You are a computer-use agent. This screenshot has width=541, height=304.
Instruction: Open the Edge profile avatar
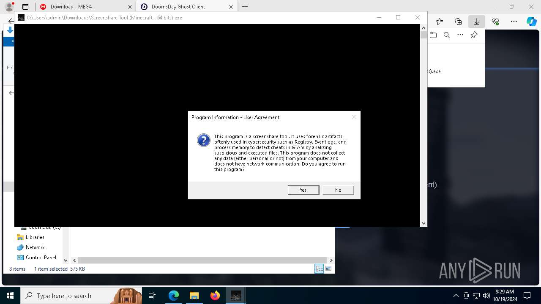pos(9,6)
